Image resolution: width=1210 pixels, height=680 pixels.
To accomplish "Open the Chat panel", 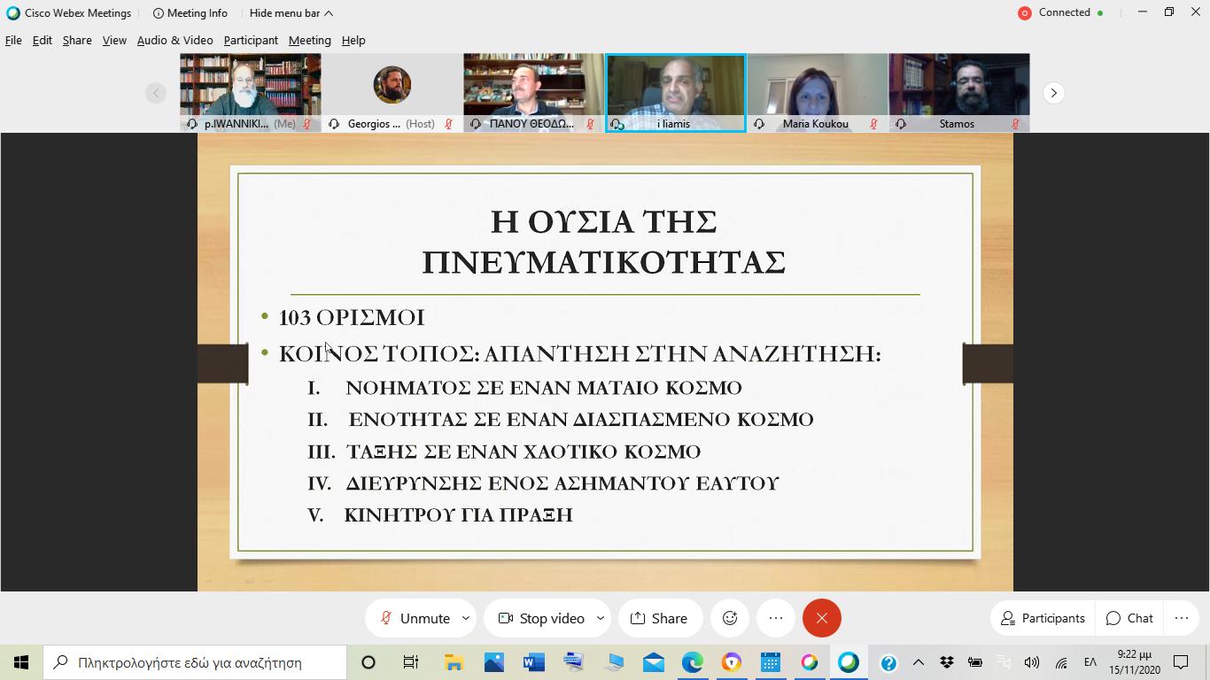I will 1129,618.
